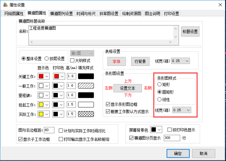
Task: Switch to the 时间与标尺 tab
Action: (87, 14)
